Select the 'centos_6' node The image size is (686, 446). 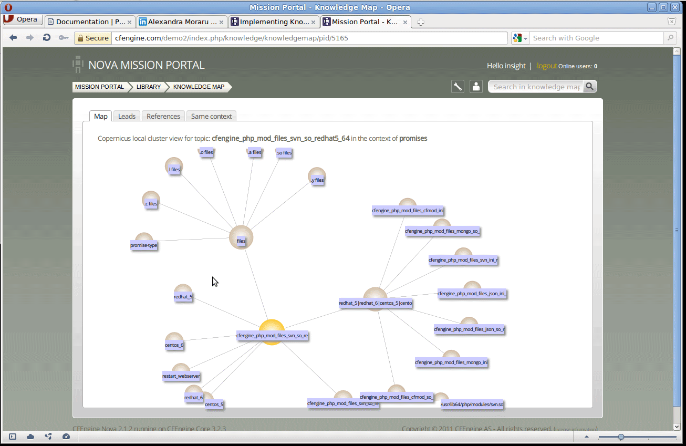(x=174, y=342)
